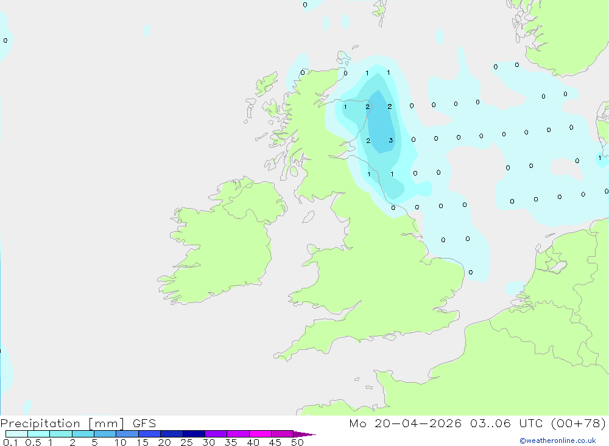
Task: Pick the 20–25 mm legend color swatch
Action: (172, 434)
